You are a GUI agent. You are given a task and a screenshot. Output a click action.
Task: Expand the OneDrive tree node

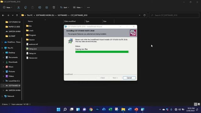[x=2, y=42]
